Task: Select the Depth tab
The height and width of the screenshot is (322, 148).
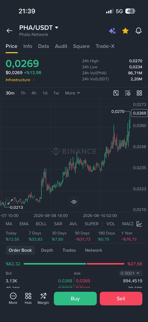Action: click(47, 250)
